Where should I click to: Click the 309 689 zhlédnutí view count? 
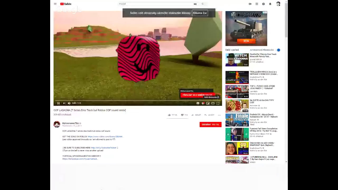(x=62, y=115)
